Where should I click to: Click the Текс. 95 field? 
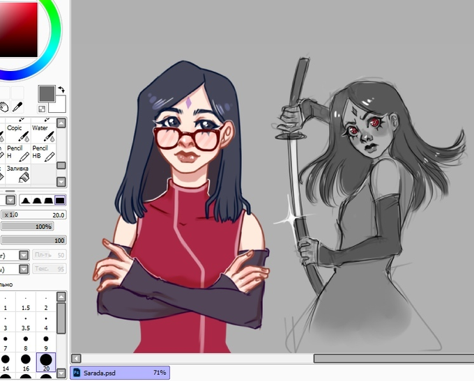pyautogui.click(x=49, y=269)
